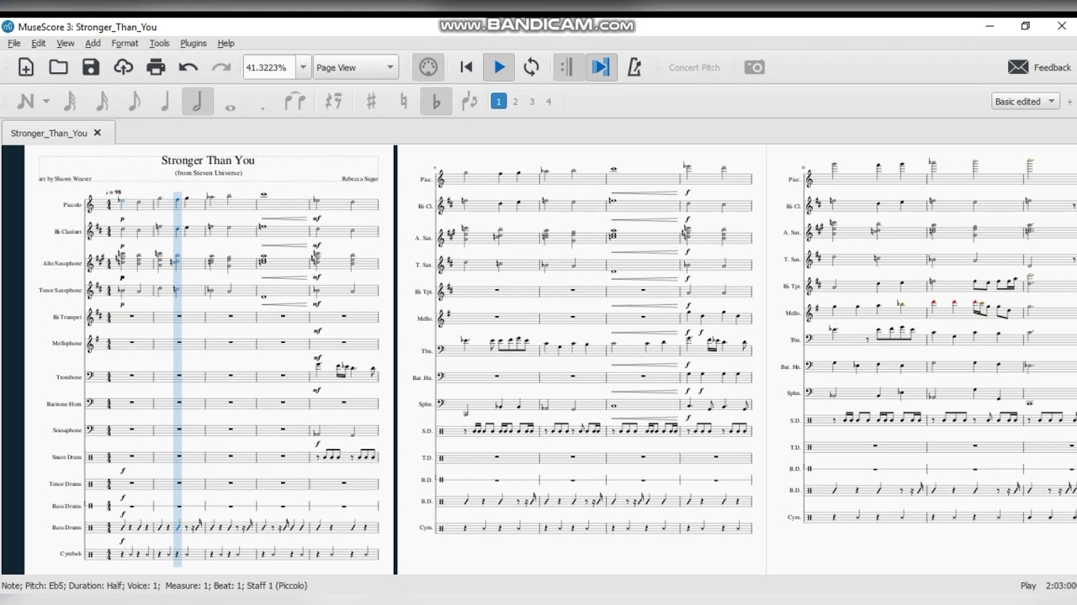Rewind playback to the start
Viewport: 1077px width, 605px height.
coord(466,67)
